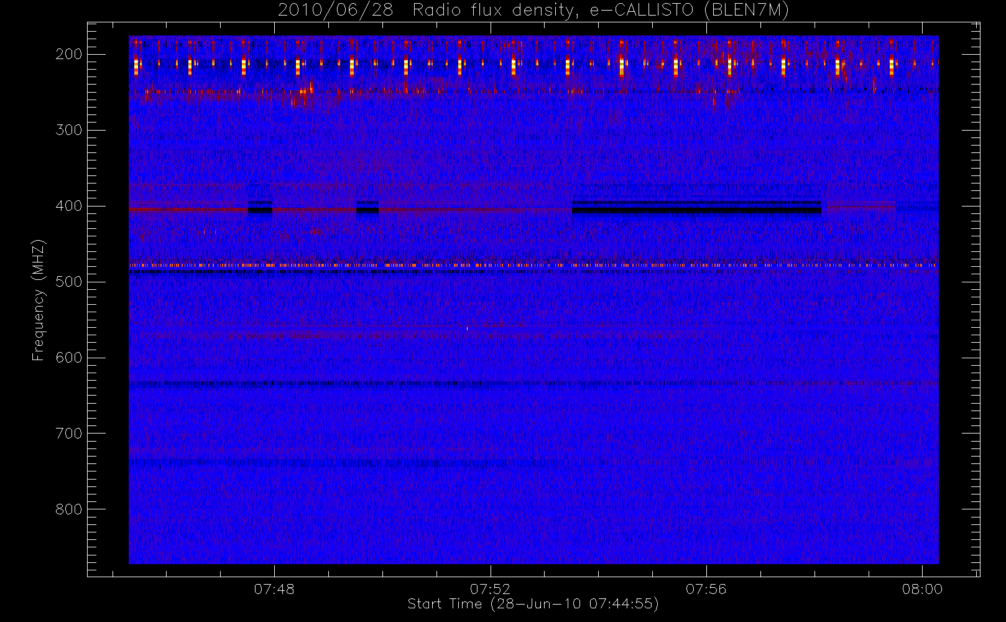Click the 300 frequency tick label
The height and width of the screenshot is (622, 1006).
(69, 130)
